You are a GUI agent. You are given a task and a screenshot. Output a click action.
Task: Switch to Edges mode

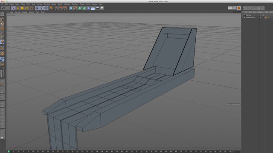pyautogui.click(x=2, y=37)
